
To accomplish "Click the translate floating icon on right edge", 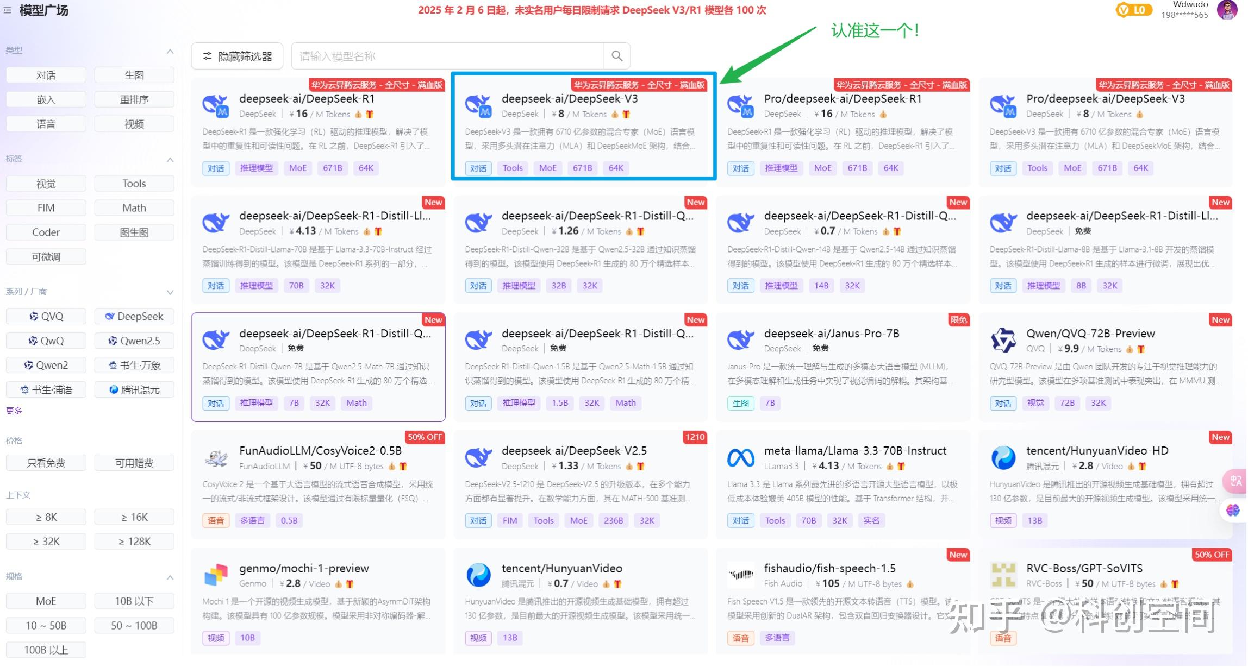I will (x=1235, y=481).
